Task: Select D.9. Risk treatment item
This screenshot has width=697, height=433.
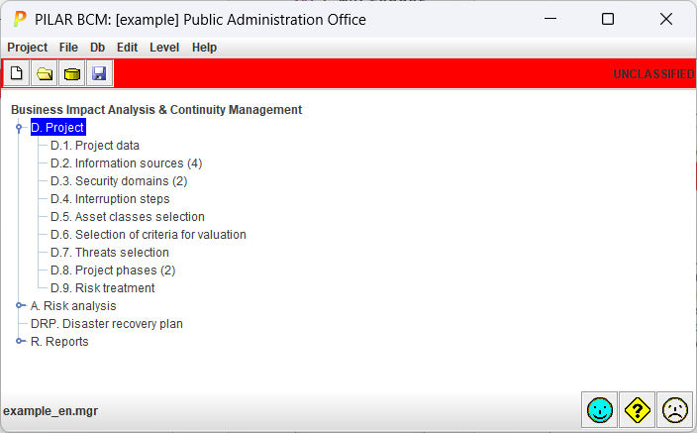Action: 102,288
